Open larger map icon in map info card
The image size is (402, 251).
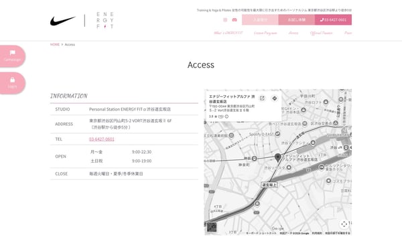(x=262, y=98)
